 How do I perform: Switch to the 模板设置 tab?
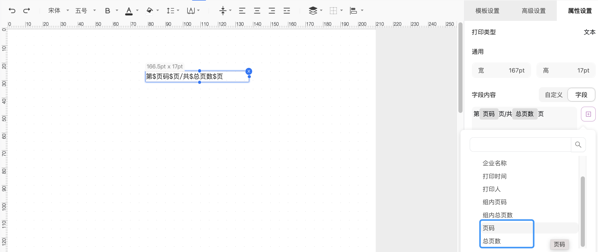(x=487, y=11)
